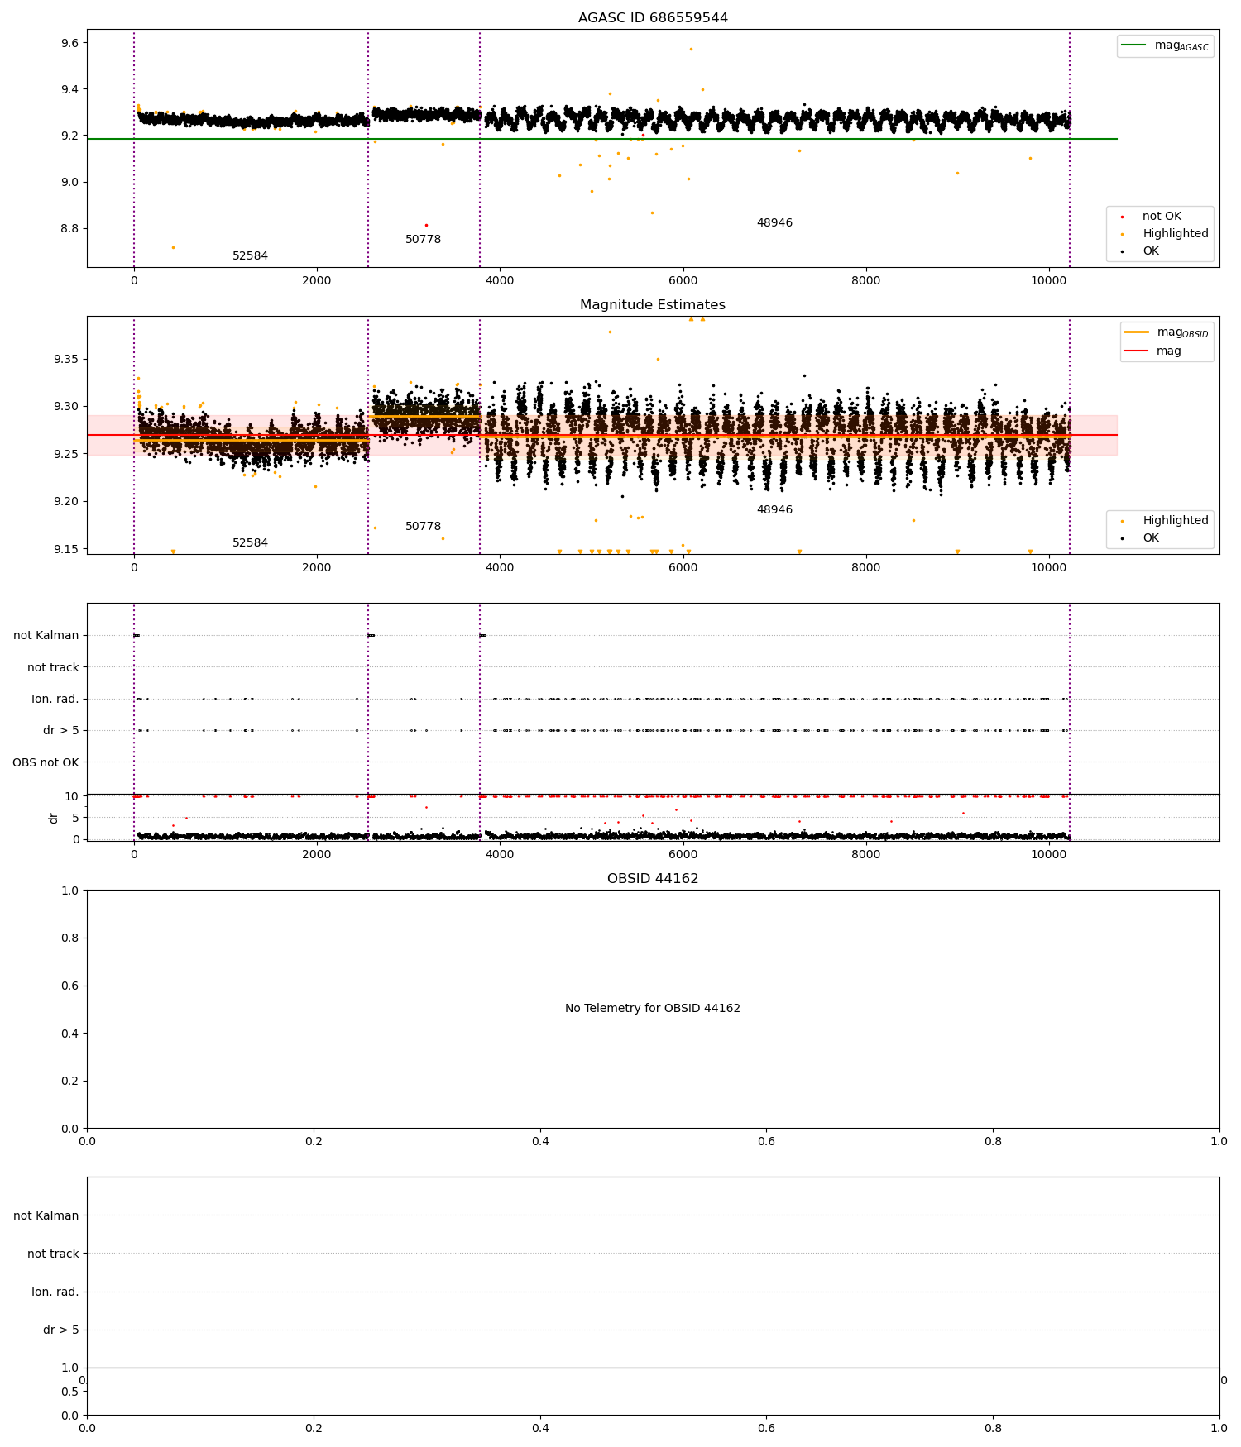Click the '48946' annotation in the top plot
The image size is (1241, 1447).
[x=774, y=223]
